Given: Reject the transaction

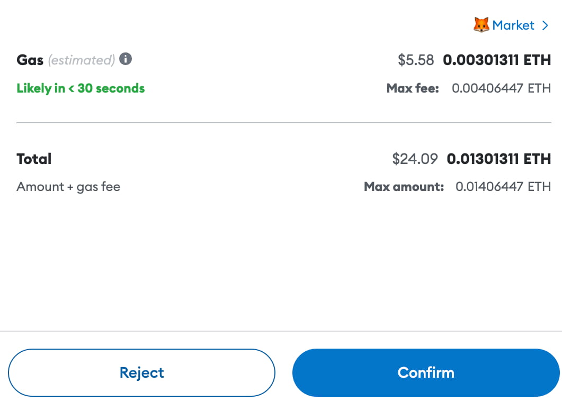Looking at the screenshot, I should coord(141,372).
